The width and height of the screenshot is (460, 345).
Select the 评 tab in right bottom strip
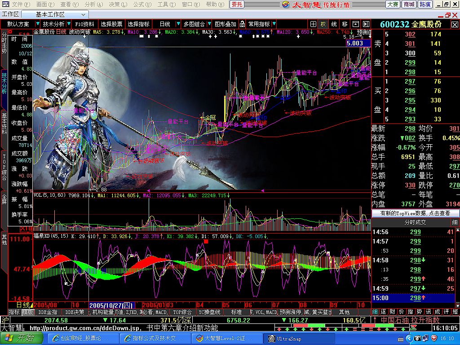pos(446,312)
